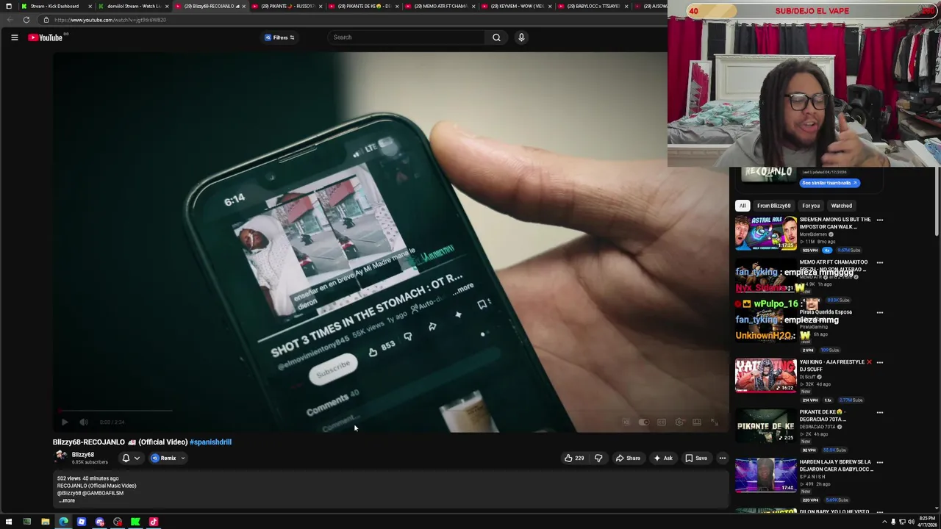Dislike the video with thumbs down
The height and width of the screenshot is (529, 941).
[x=598, y=458]
